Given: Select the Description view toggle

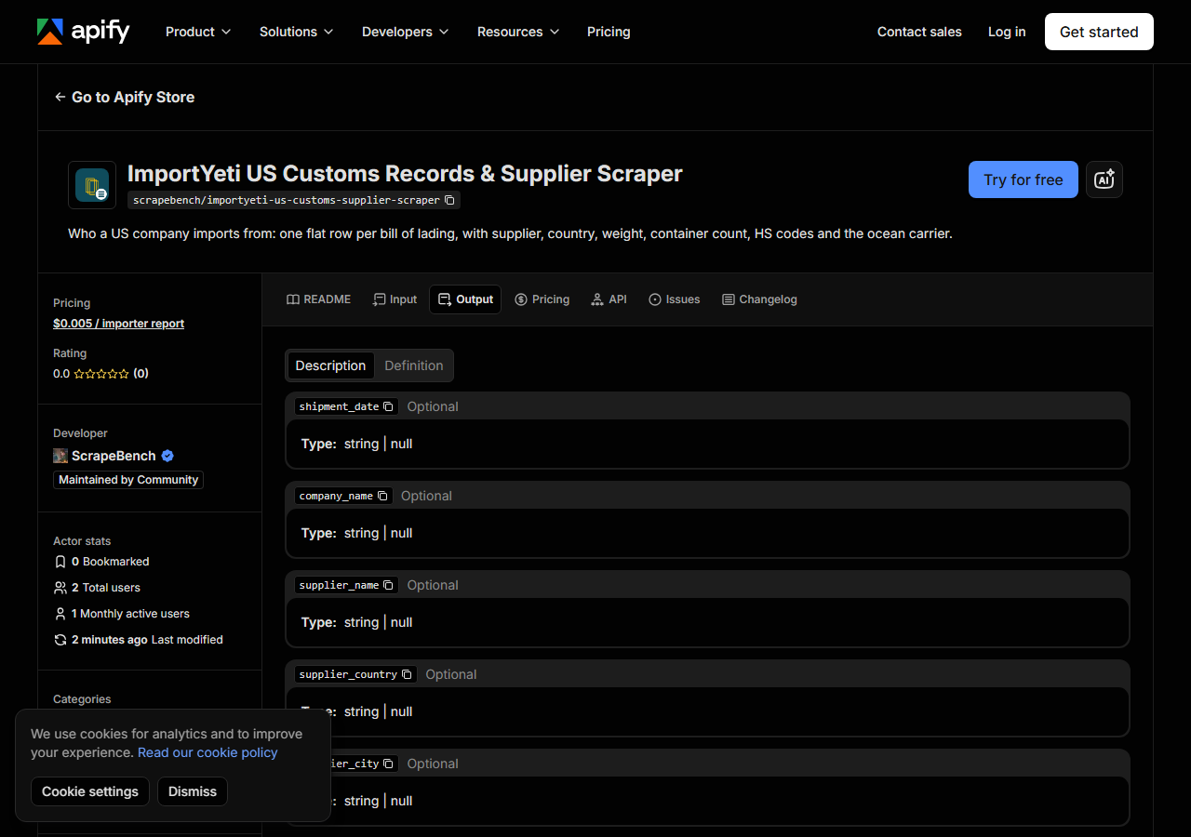Looking at the screenshot, I should point(330,365).
